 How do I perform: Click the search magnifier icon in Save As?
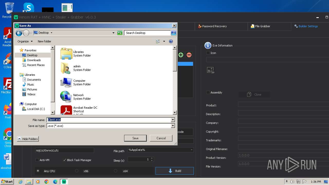(x=173, y=33)
